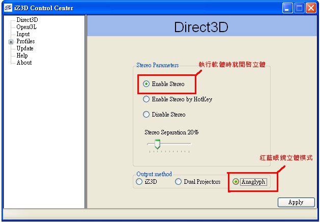This screenshot has height=222, width=320.
Task: Open the Update section
Action: 25,48
